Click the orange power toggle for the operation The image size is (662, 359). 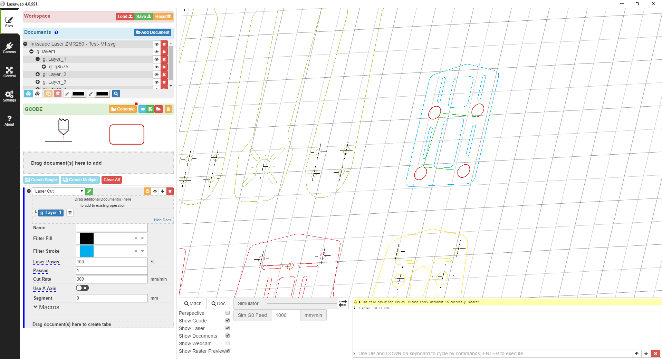(x=147, y=191)
